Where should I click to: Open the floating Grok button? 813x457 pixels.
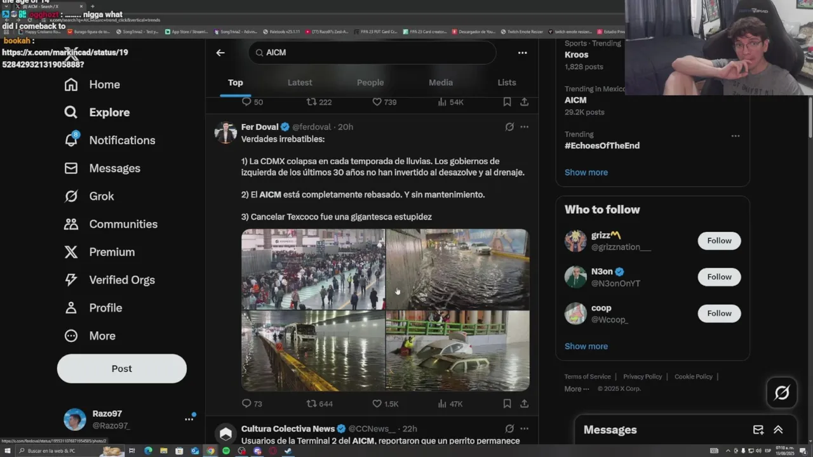pos(782,393)
